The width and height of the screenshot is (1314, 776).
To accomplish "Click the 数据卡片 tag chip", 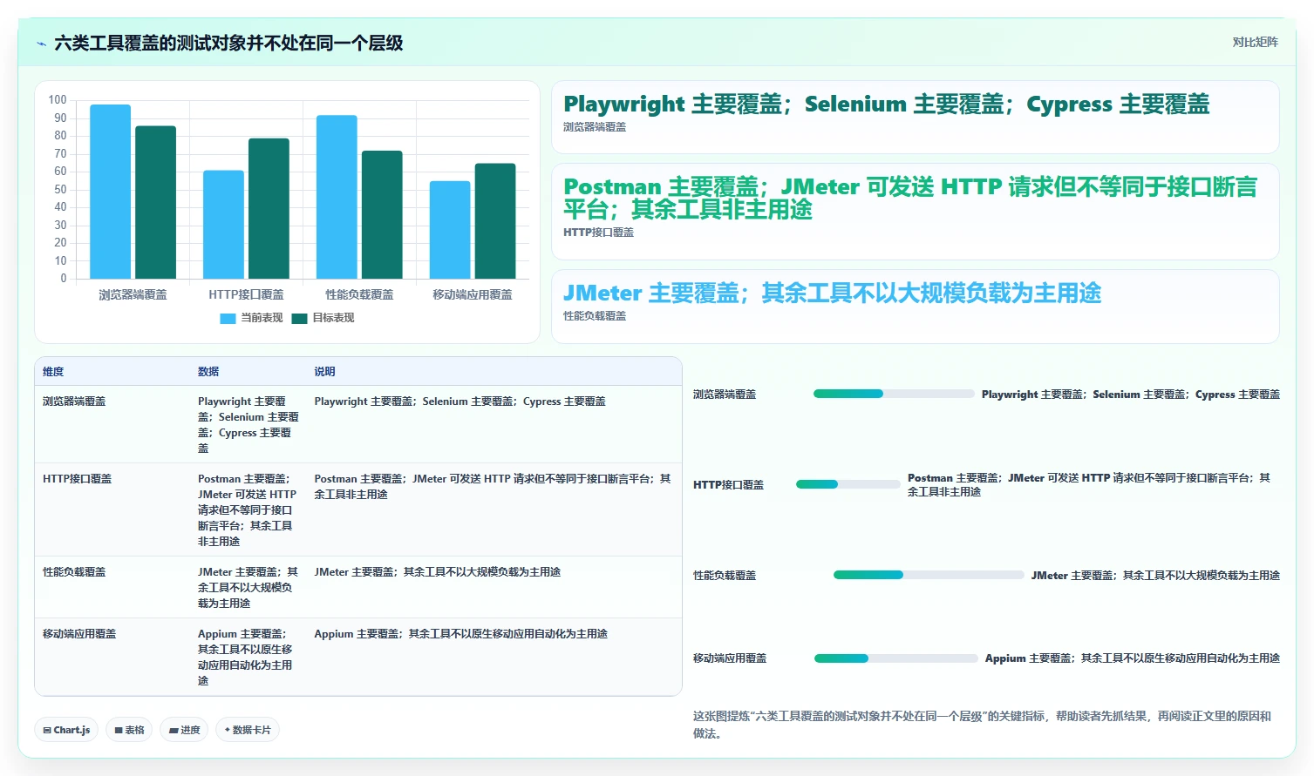I will pos(248,730).
